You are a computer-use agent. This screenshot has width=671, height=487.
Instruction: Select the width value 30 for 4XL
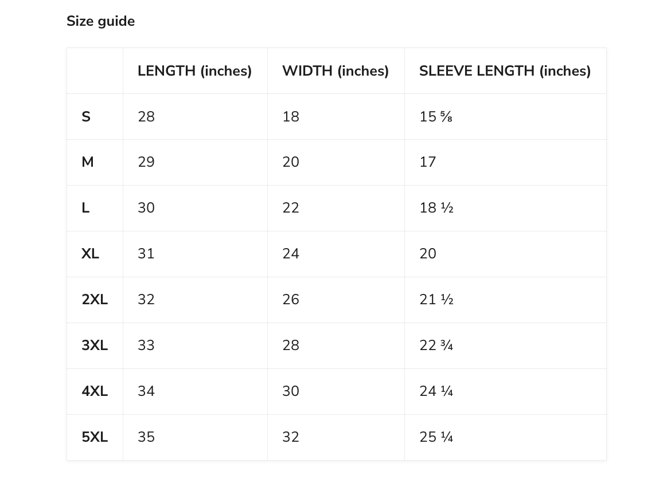pyautogui.click(x=291, y=391)
